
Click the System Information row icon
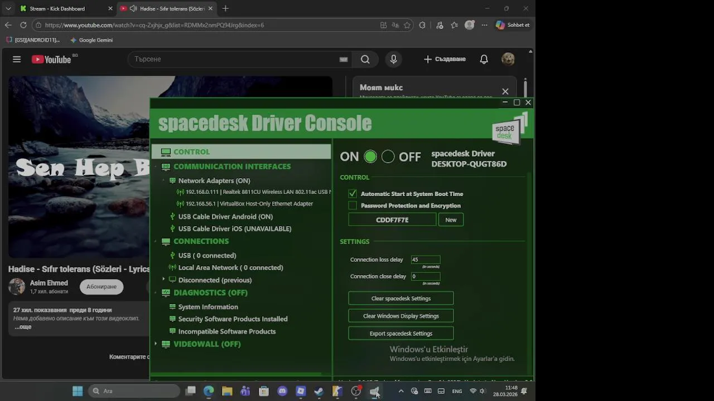coord(172,307)
